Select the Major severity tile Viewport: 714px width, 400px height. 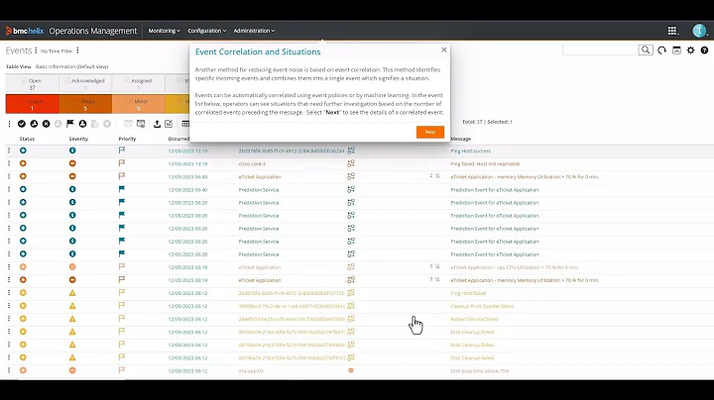85,104
